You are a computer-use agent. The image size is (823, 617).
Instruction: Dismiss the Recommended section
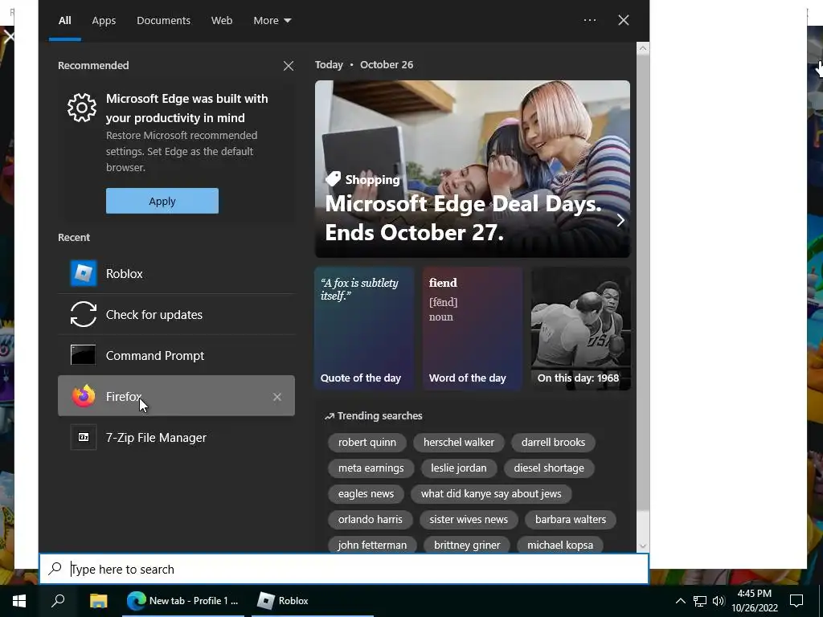[x=289, y=66]
